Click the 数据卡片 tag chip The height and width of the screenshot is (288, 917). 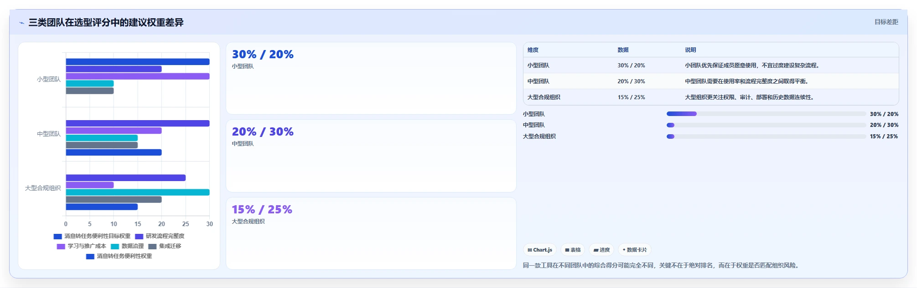[x=635, y=250]
